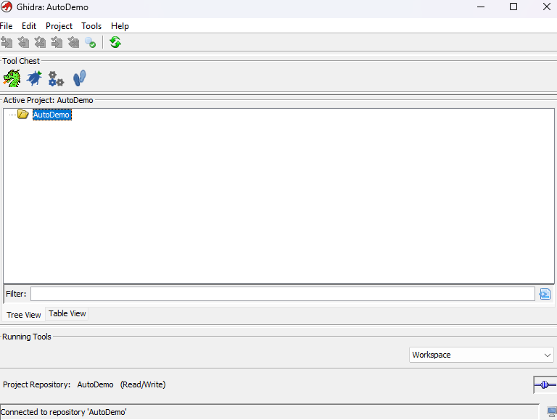Launch the CodeBrowser dragon tool

pyautogui.click(x=12, y=78)
